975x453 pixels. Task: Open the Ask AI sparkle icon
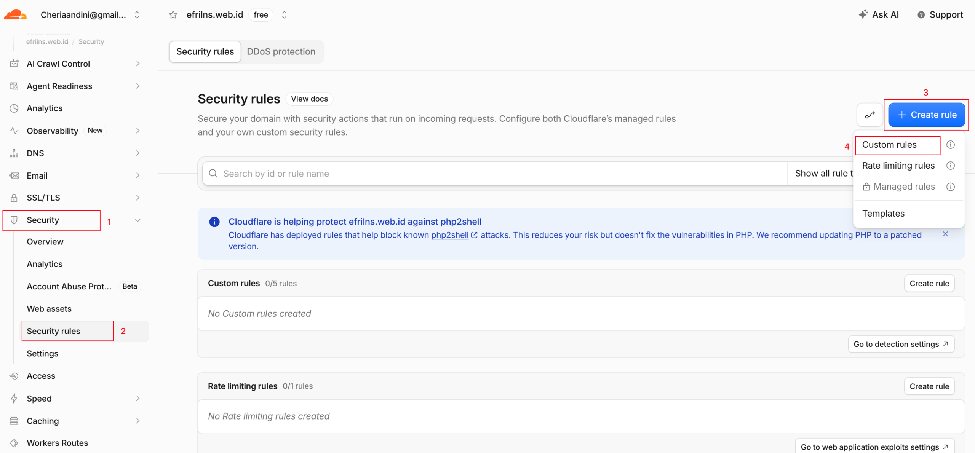(x=863, y=14)
